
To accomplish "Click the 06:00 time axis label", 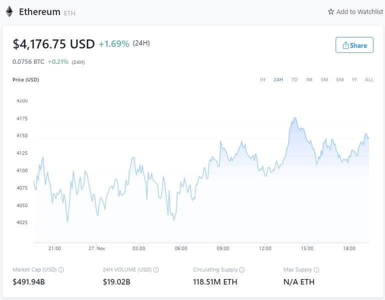I will click(181, 248).
